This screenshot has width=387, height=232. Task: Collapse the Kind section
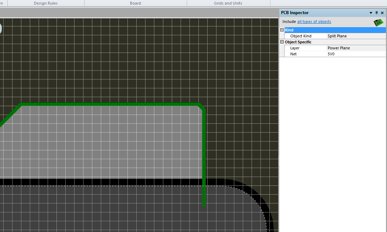[x=282, y=30]
